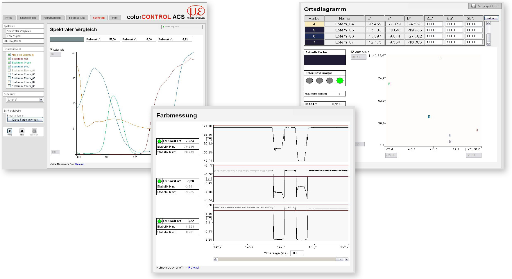This screenshot has width=512, height=279.
Task: Click the blue marker in Ortsdiagramm plot
Action: click(429, 117)
